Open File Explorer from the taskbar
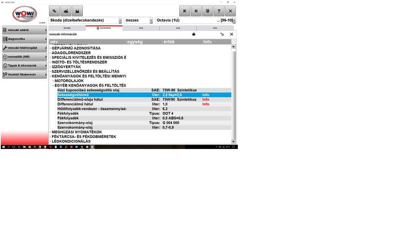Viewport: 395px width, 247px height. 24,147
